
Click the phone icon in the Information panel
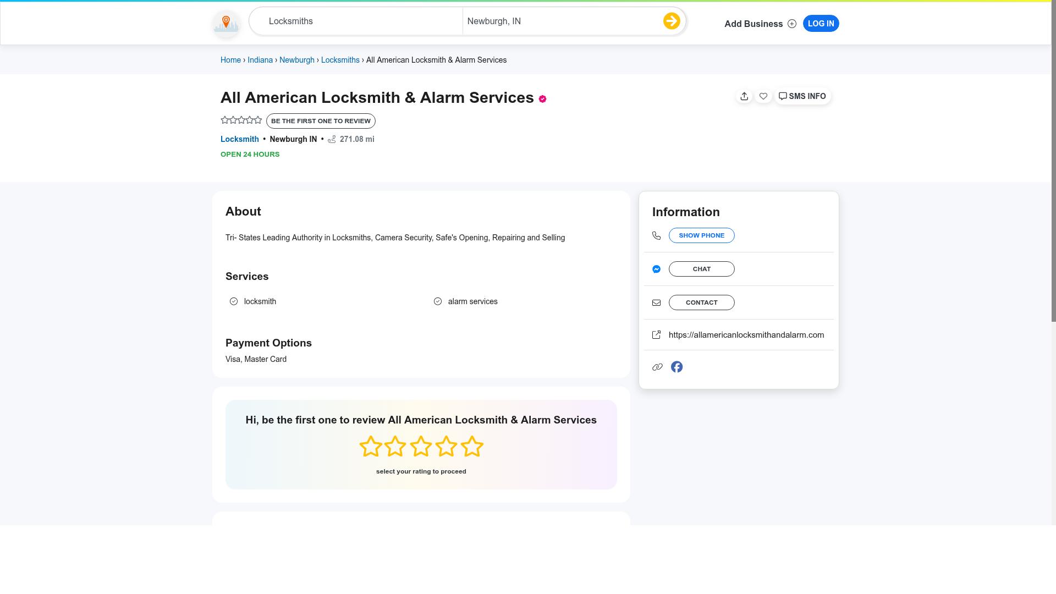[656, 235]
